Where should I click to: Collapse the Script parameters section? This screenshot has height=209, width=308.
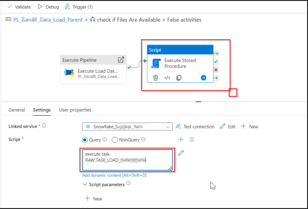coord(85,184)
